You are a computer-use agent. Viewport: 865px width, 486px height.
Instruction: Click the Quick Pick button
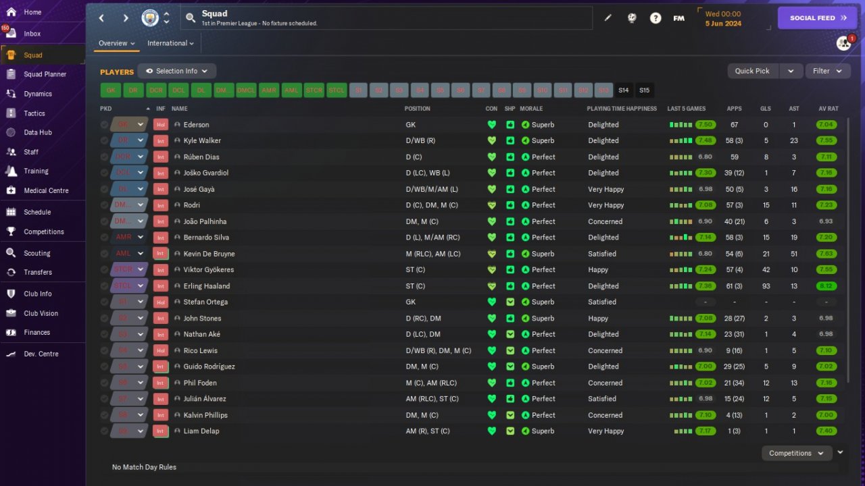(x=752, y=71)
